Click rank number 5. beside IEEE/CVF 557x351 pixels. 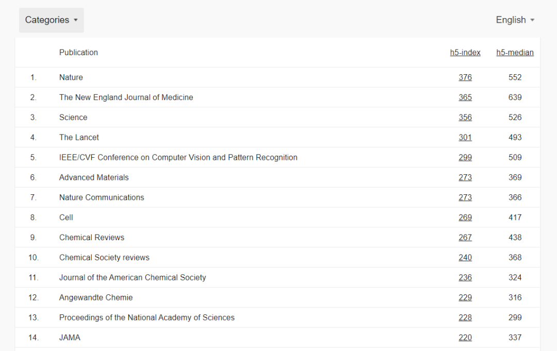34,158
